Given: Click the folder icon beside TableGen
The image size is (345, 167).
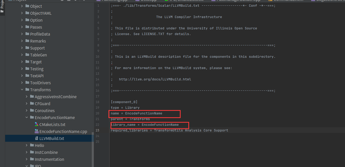Looking at the screenshot, I should [x=27, y=55].
